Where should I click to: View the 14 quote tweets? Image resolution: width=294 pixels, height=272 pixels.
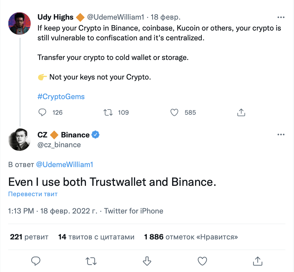pyautogui.click(x=96, y=237)
